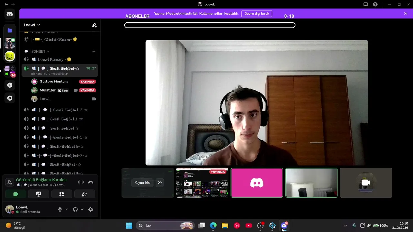Open the blue server folder icon

click(10, 30)
